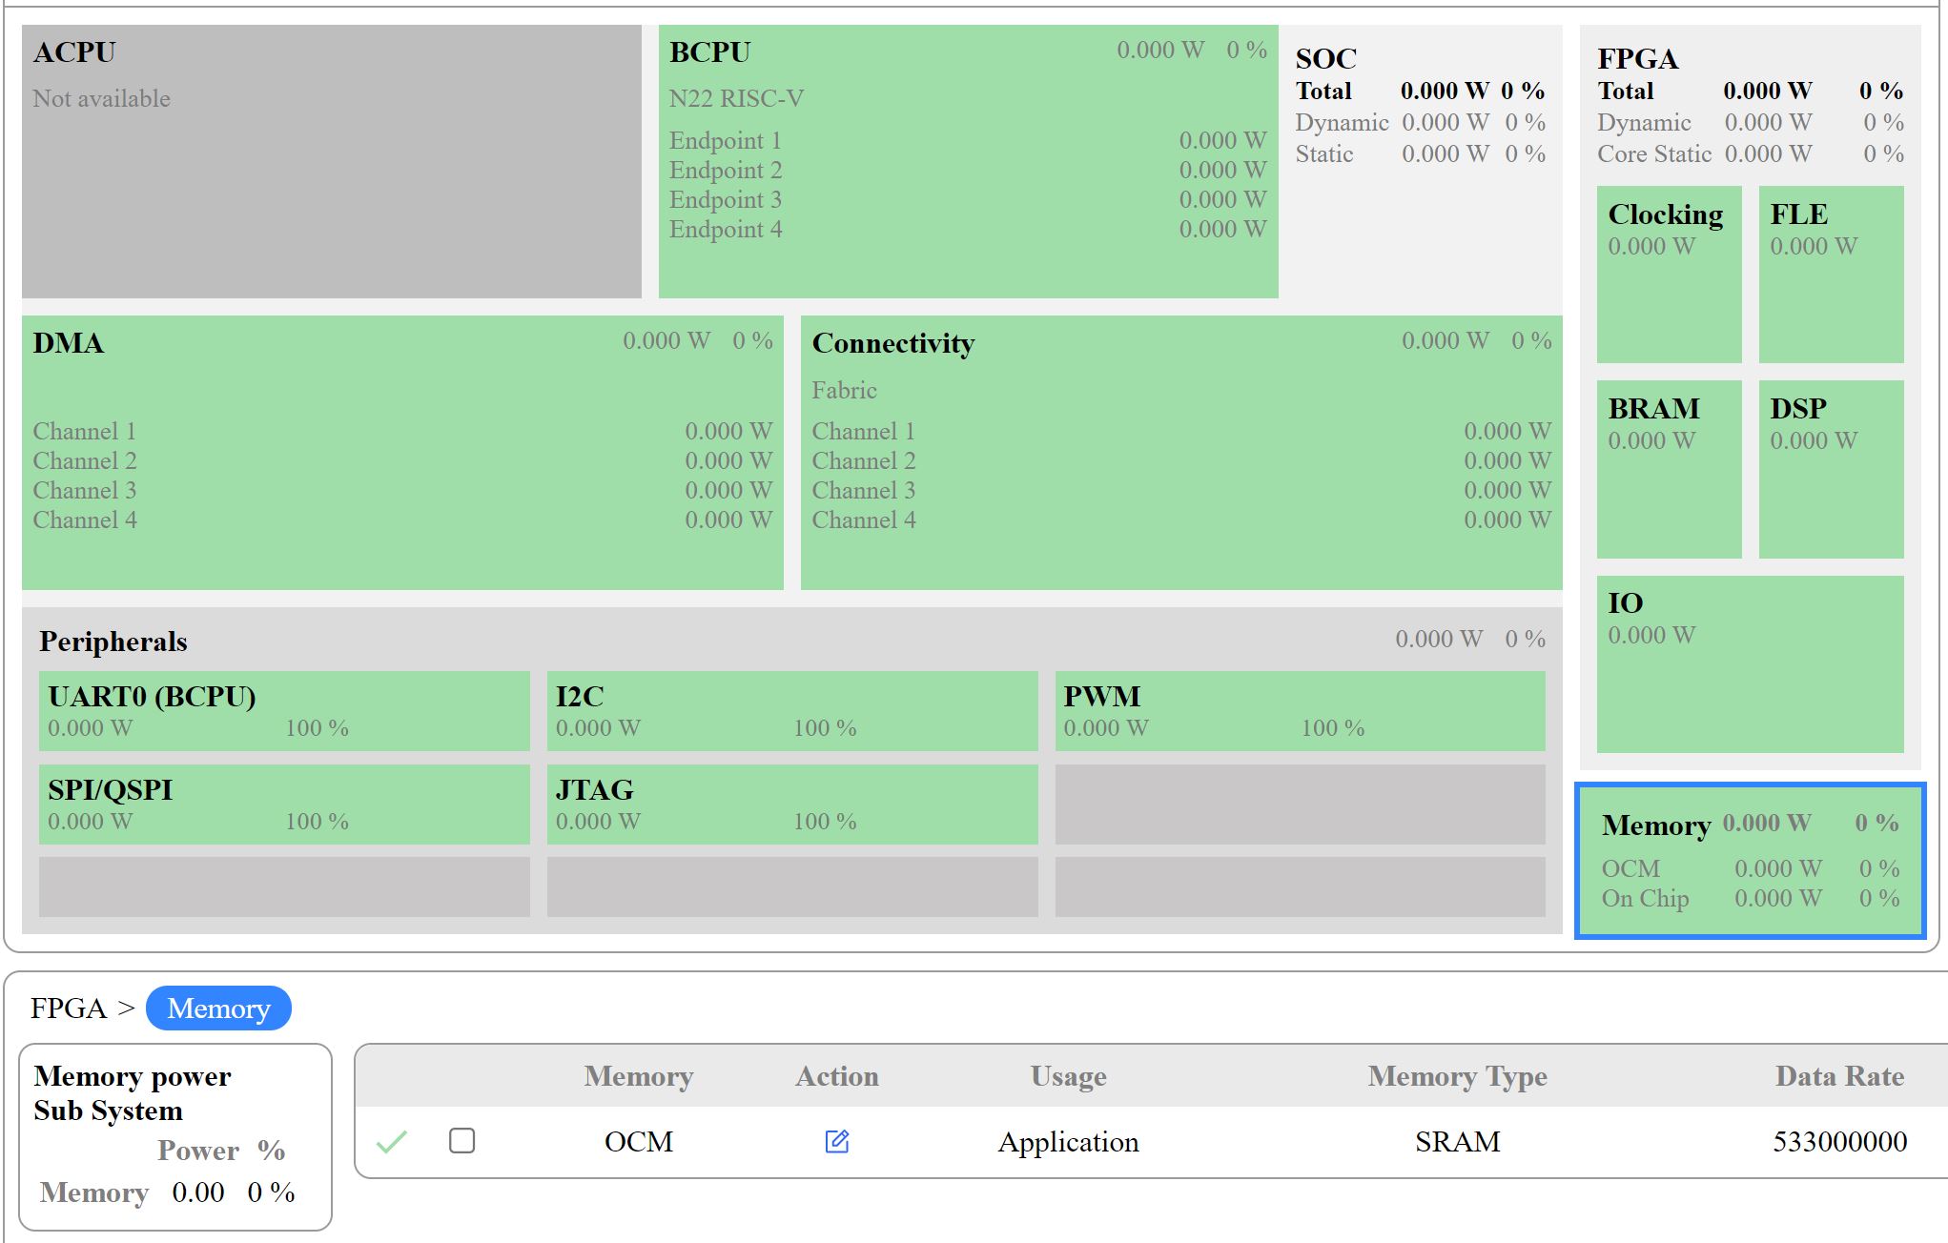The image size is (1948, 1243).
Task: Click the SOC Total row
Action: point(1420,92)
